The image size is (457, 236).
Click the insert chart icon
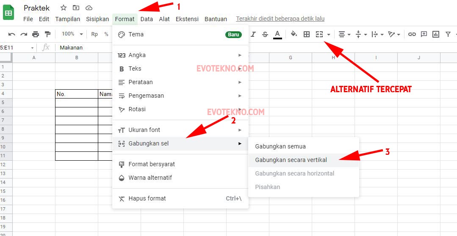[435, 34]
